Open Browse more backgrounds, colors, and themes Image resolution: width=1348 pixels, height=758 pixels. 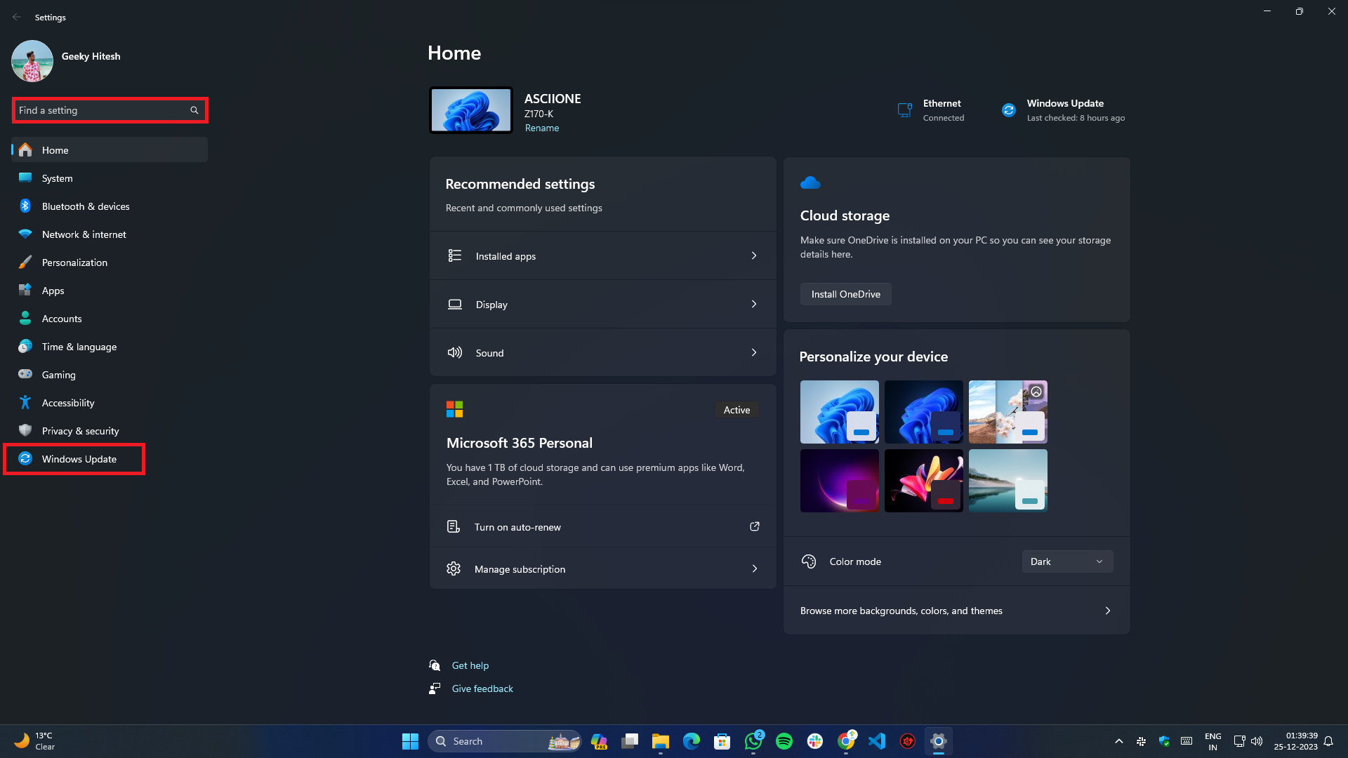pyautogui.click(x=956, y=611)
